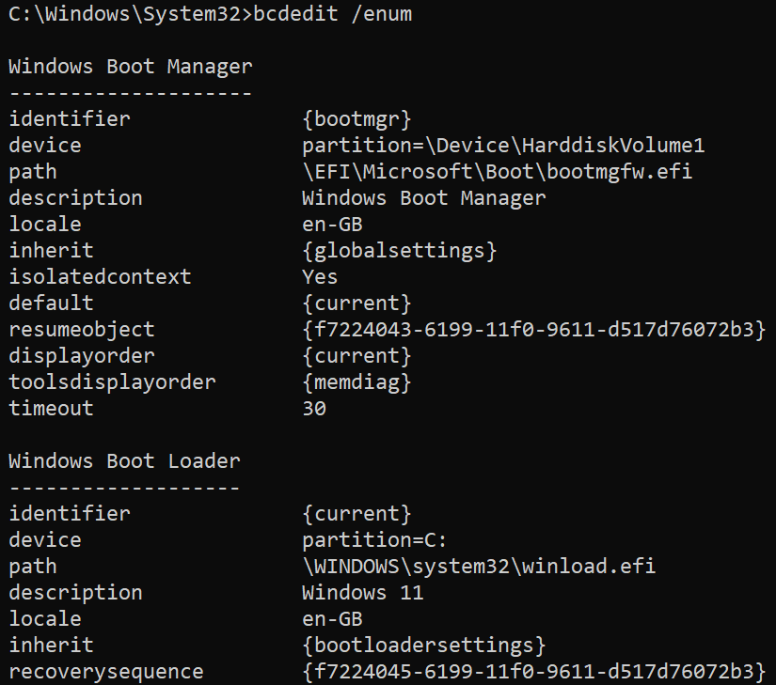
Task: Click the {globalsettings} inherit value
Action: 399,251
